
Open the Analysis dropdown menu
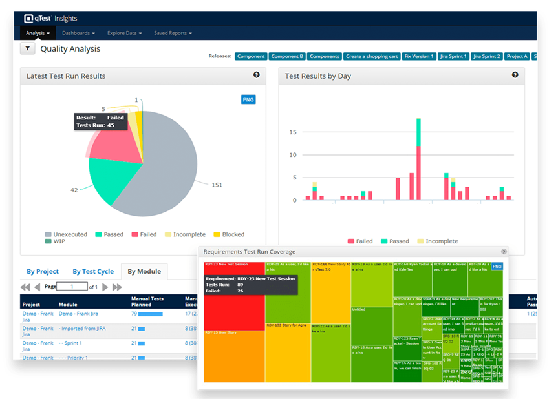point(38,32)
